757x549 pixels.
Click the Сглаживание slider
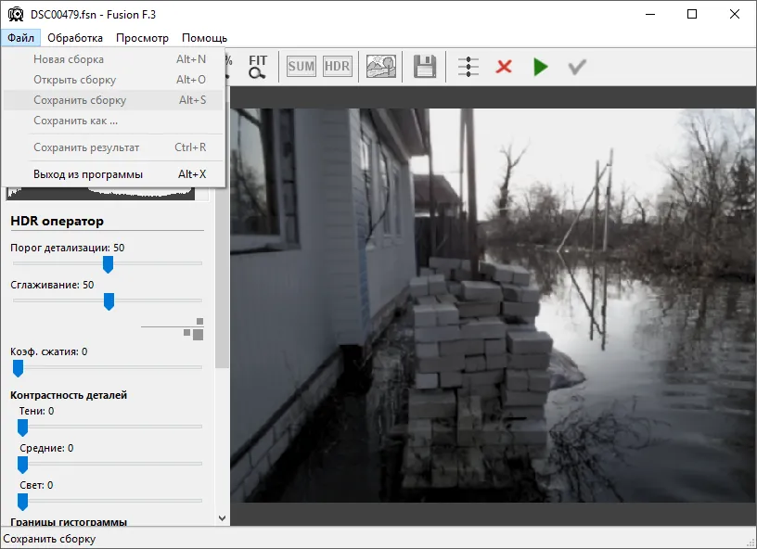pos(108,301)
